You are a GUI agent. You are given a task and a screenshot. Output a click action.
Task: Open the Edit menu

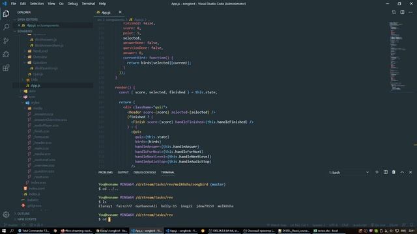(23, 4)
